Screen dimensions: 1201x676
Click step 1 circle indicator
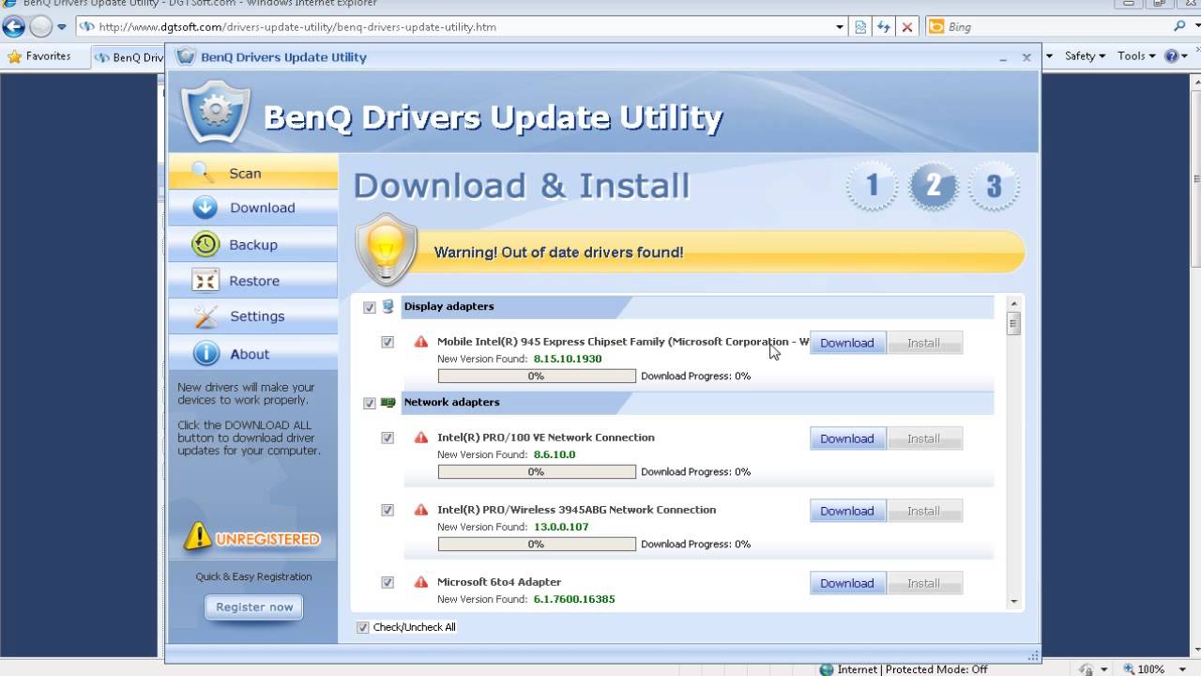pos(872,186)
